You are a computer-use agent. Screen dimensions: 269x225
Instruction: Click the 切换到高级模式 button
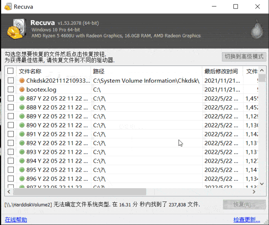pos(244,57)
